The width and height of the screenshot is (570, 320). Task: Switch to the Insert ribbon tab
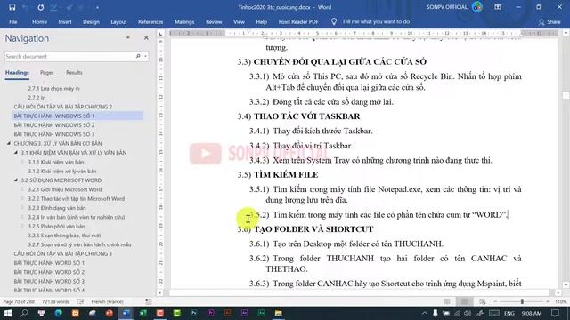(x=65, y=21)
